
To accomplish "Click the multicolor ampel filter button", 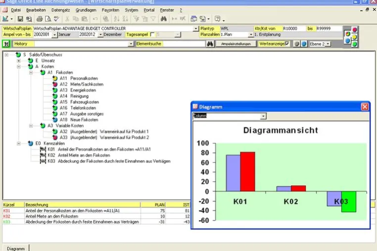I will pyautogui.click(x=348, y=34).
